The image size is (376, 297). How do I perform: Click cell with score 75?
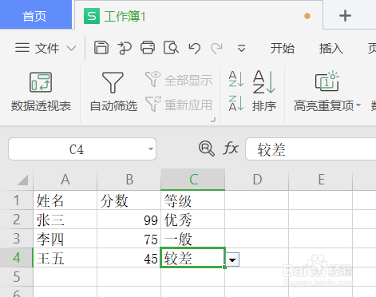pos(129,239)
